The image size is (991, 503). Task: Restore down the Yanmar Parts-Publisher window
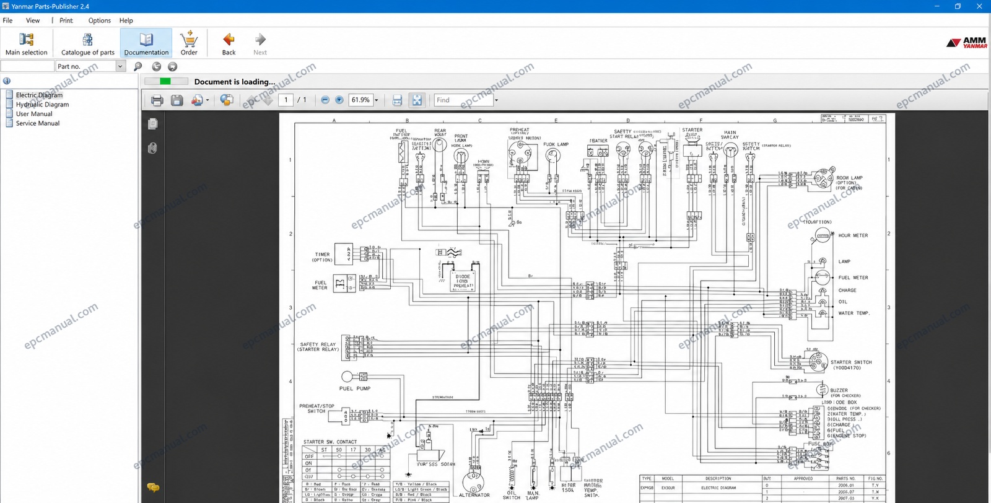coord(958,6)
